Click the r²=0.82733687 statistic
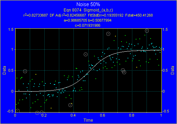Viewport: 177px width, 124px height. tap(36, 15)
